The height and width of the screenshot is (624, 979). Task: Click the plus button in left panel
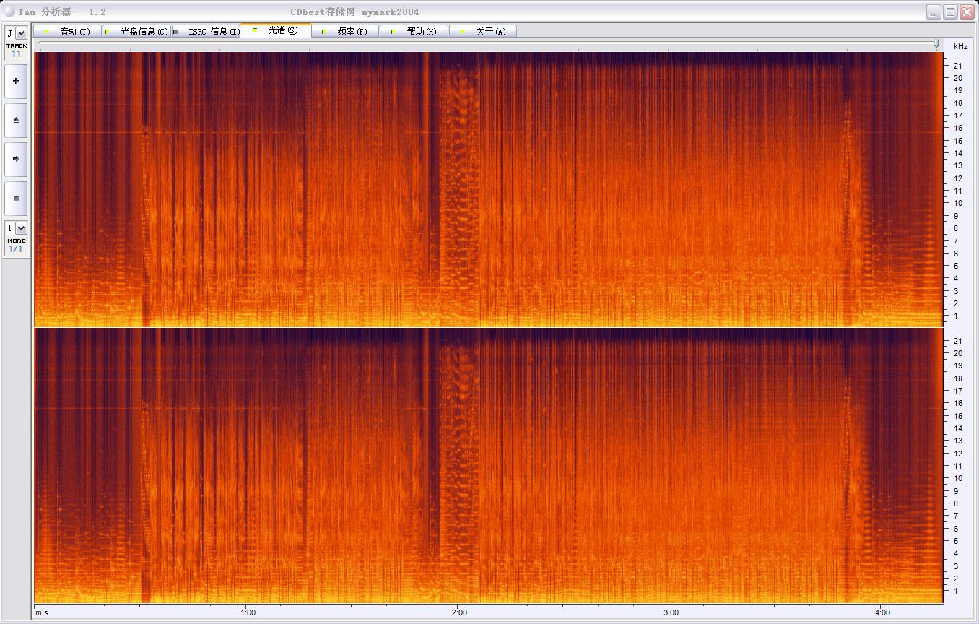[x=16, y=82]
